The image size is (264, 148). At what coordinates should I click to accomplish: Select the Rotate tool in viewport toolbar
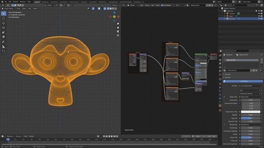4,28
